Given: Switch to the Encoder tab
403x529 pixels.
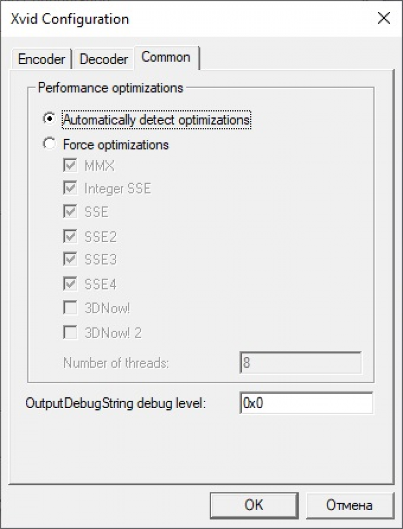Looking at the screenshot, I should (x=41, y=59).
